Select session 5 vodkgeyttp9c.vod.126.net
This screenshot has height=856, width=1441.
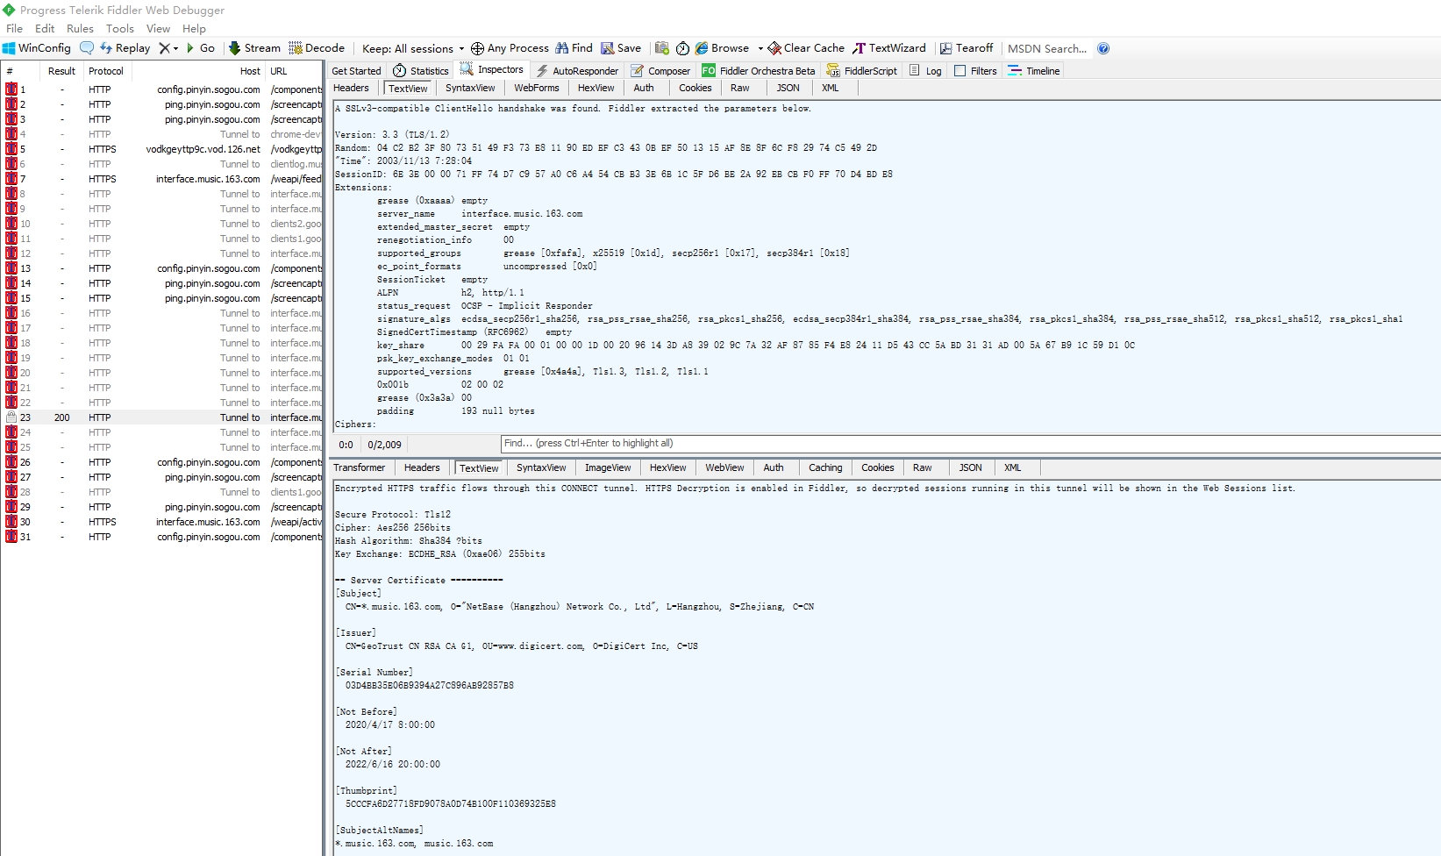pos(162,149)
